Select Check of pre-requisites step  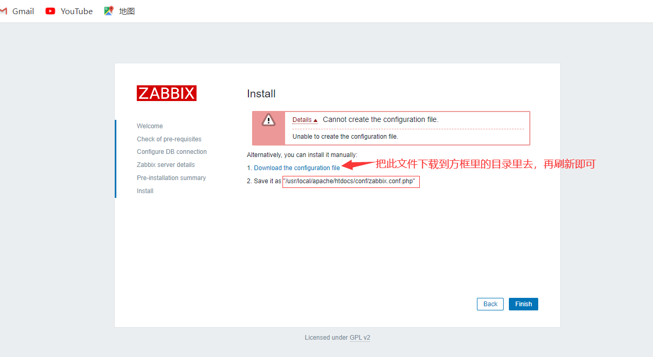tap(169, 139)
